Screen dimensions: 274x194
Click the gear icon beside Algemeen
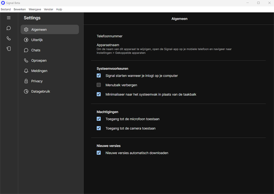click(x=26, y=30)
